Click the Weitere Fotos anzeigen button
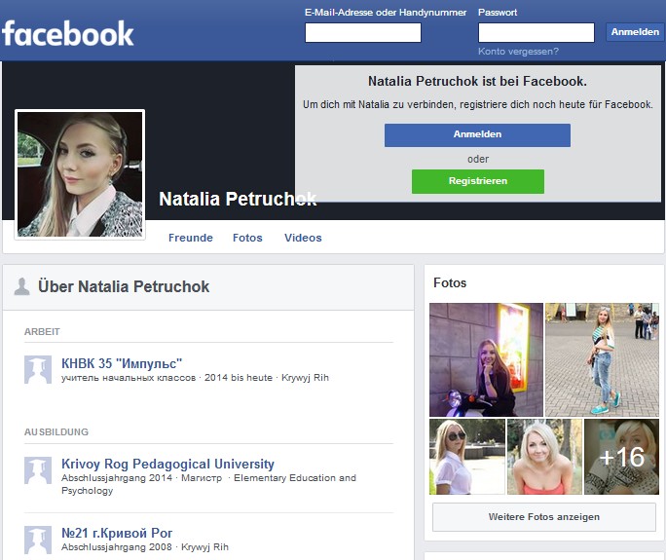The height and width of the screenshot is (560, 666). [544, 517]
